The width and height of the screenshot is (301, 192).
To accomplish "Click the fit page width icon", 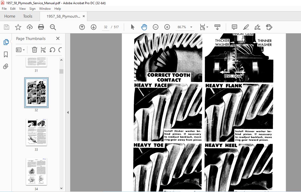I will (202, 27).
